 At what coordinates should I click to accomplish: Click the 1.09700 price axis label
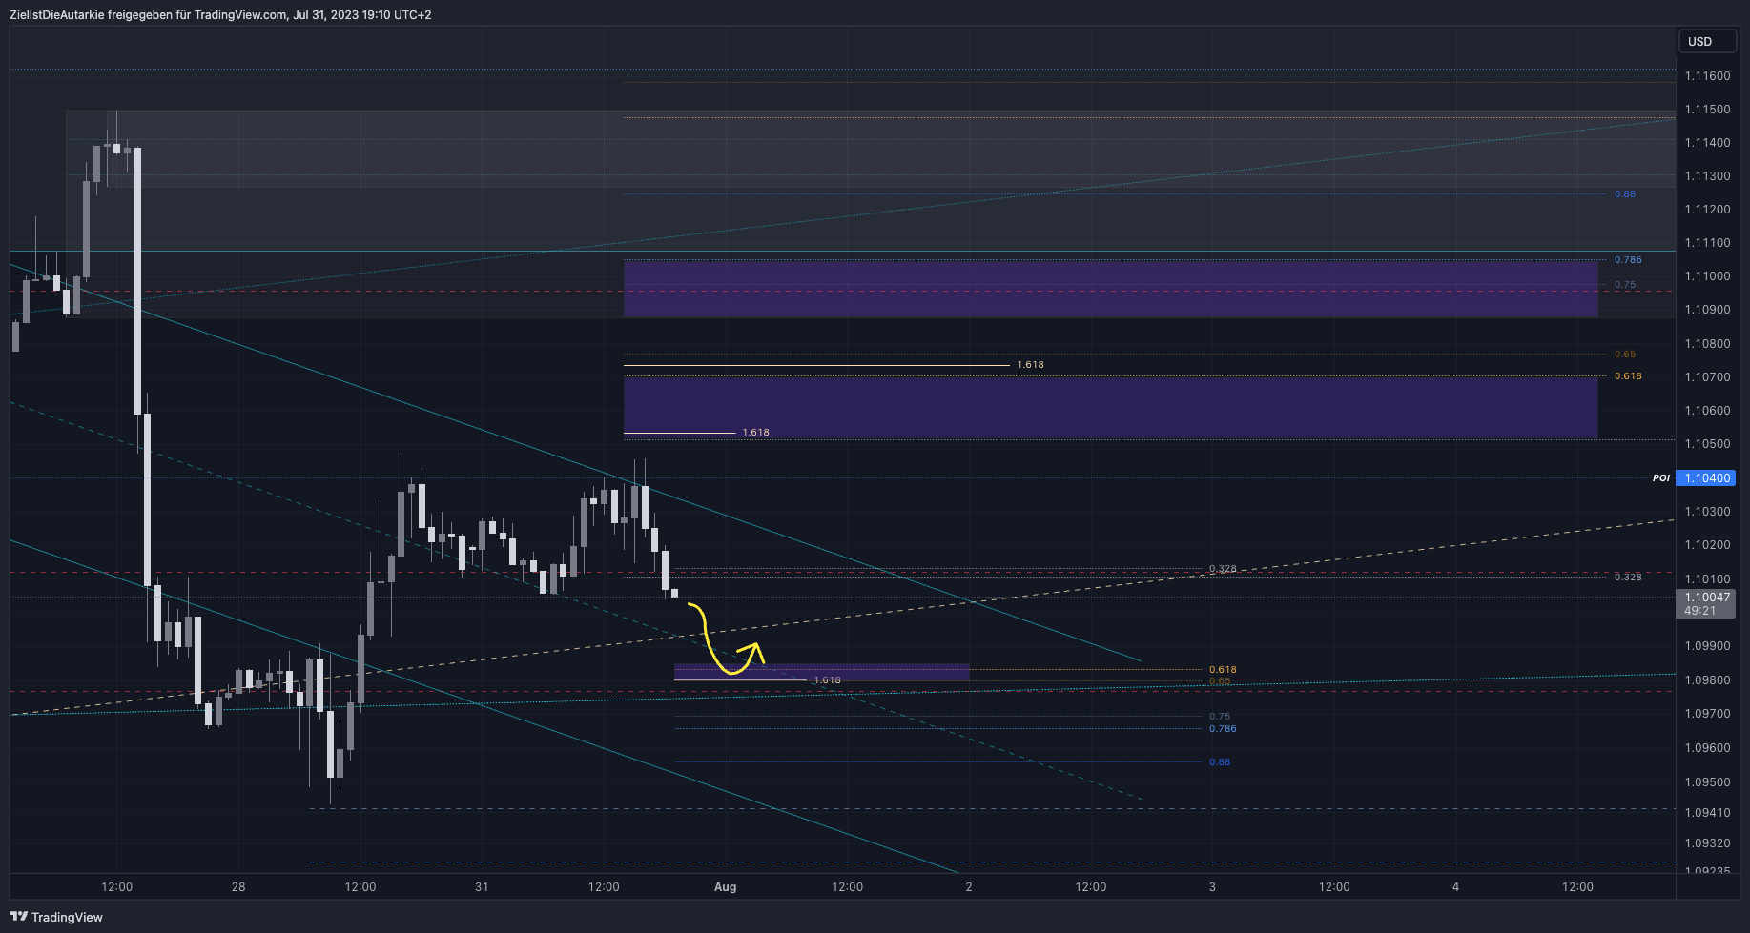pyautogui.click(x=1707, y=713)
